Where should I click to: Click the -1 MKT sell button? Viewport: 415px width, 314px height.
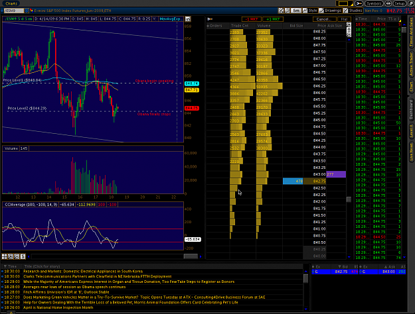(x=252, y=19)
